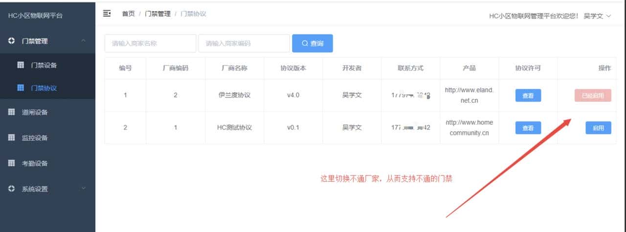
Task: Click the 协议版本 column header
Action: coord(293,68)
